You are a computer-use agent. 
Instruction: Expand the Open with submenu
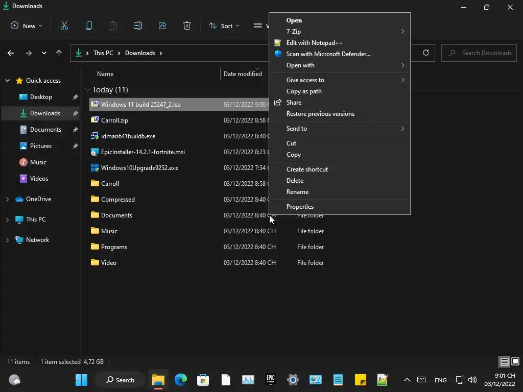(x=340, y=65)
